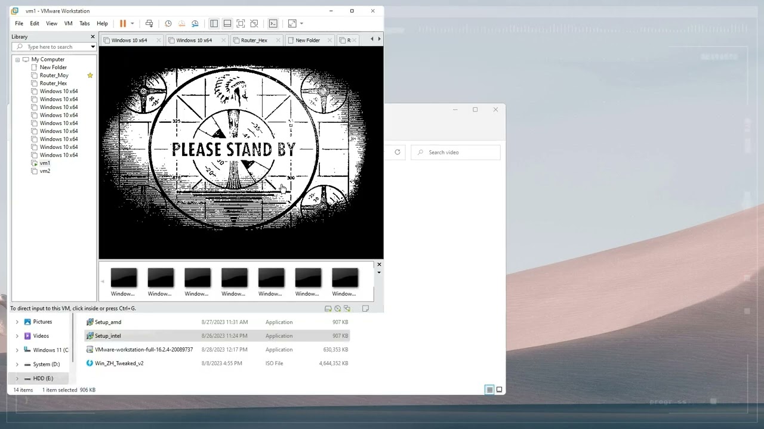Image resolution: width=764 pixels, height=429 pixels.
Task: Open the VM menu
Action: tap(68, 23)
